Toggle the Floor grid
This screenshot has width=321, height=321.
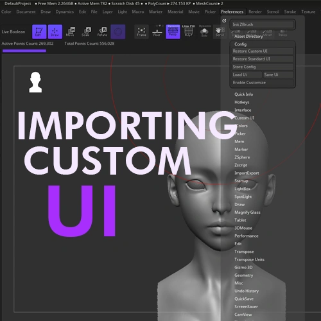(x=157, y=31)
